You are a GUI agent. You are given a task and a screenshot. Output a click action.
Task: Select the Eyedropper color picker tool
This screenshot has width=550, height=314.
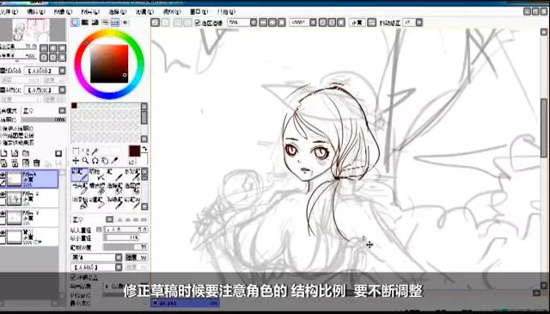click(114, 161)
